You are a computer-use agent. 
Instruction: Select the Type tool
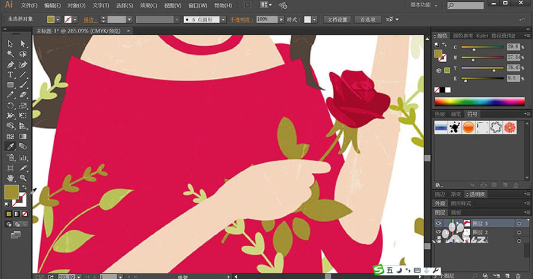[x=11, y=75]
